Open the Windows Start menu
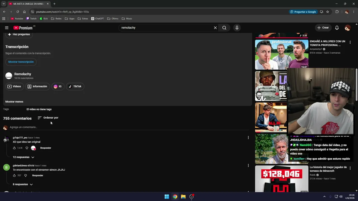The width and height of the screenshot is (358, 201). pyautogui.click(x=167, y=197)
